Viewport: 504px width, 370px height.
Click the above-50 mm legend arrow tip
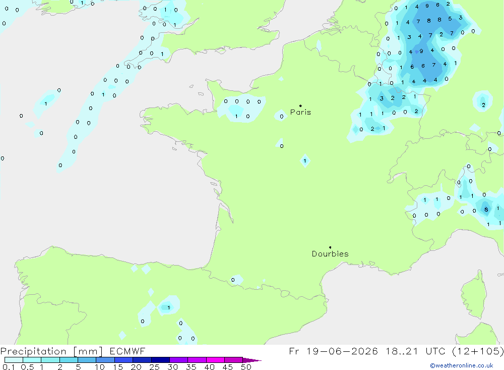coord(253,360)
